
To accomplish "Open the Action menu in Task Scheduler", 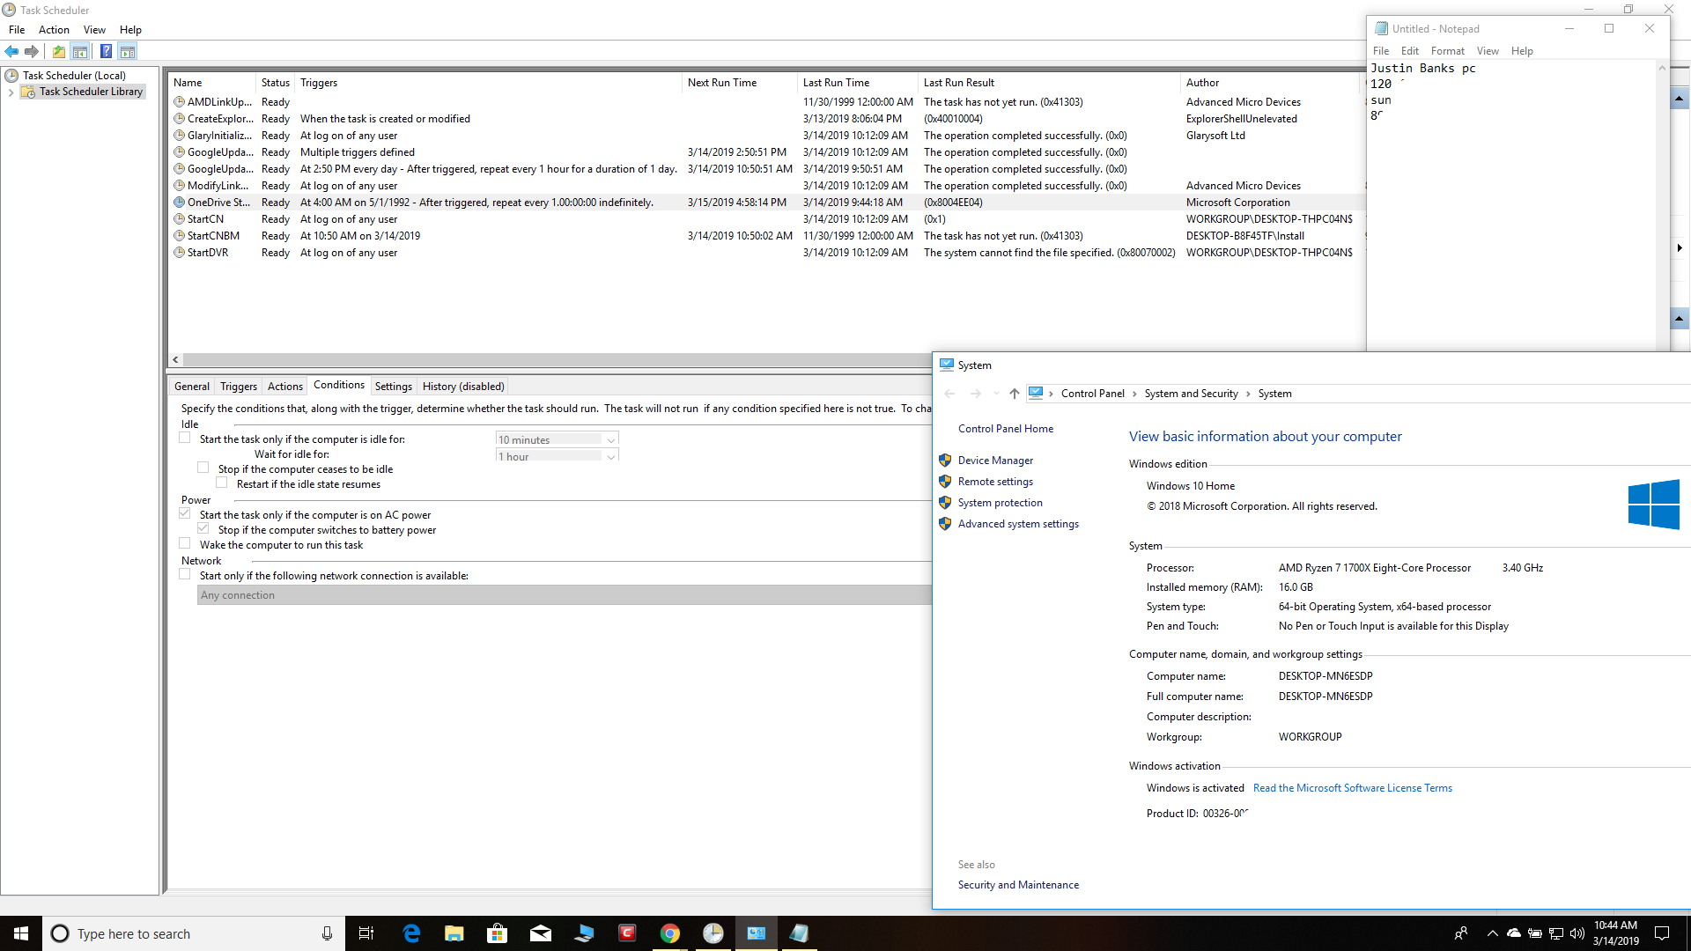I will [x=54, y=30].
